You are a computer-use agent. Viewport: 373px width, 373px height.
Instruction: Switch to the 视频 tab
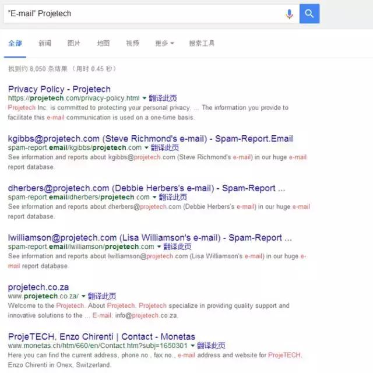pos(132,43)
